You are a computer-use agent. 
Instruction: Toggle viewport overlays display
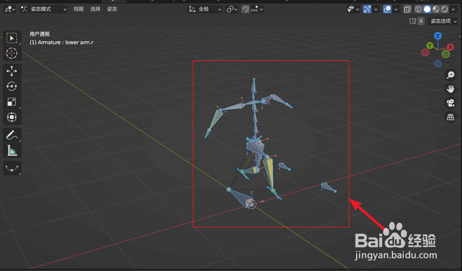click(x=387, y=9)
